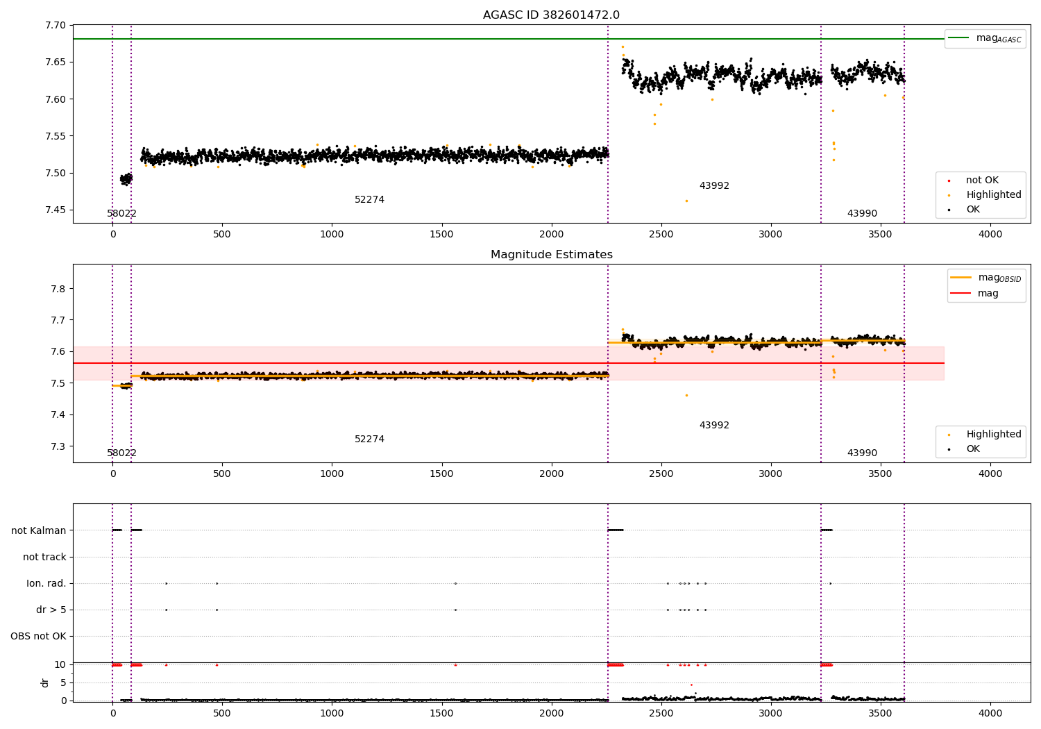Click the 10 tick on dr axis

[x=60, y=664]
